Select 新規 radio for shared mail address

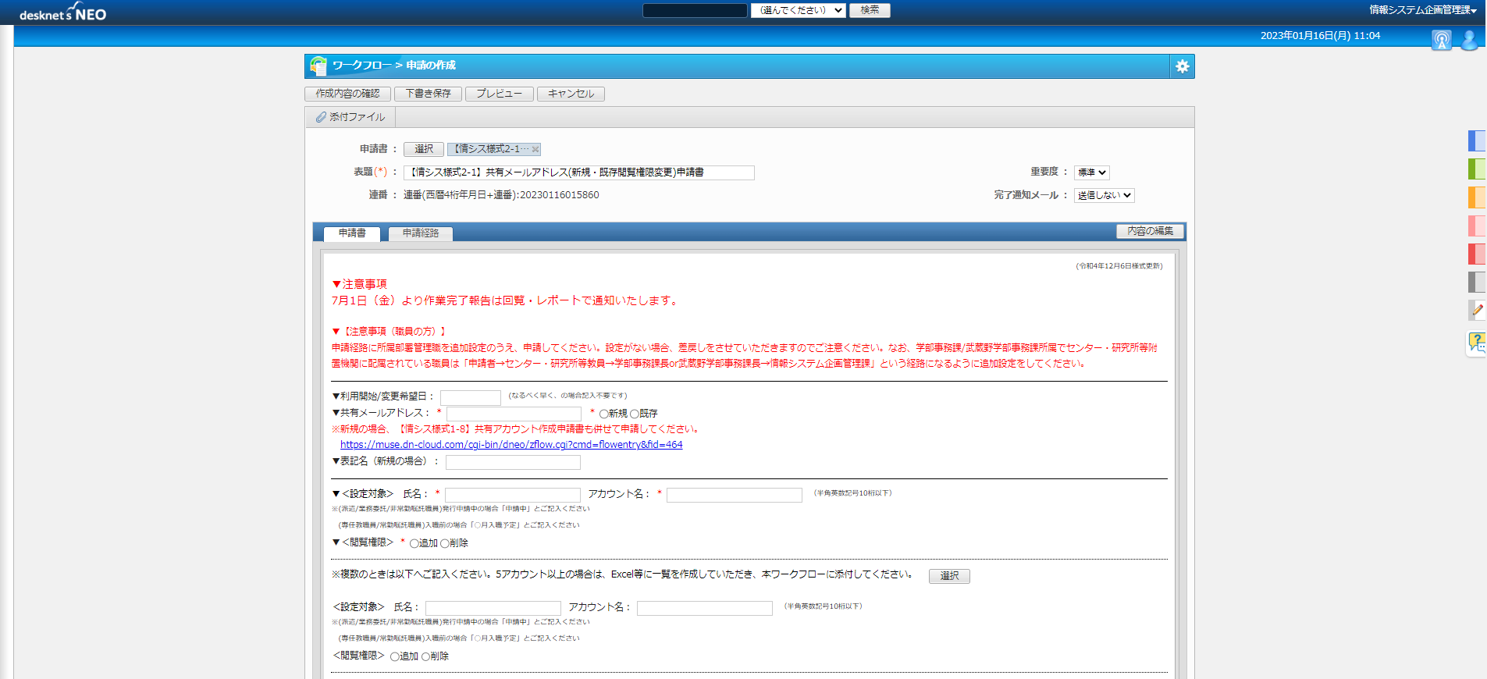pos(603,414)
